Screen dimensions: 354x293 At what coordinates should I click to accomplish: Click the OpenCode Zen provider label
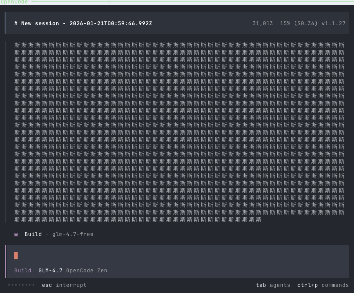coord(87,270)
